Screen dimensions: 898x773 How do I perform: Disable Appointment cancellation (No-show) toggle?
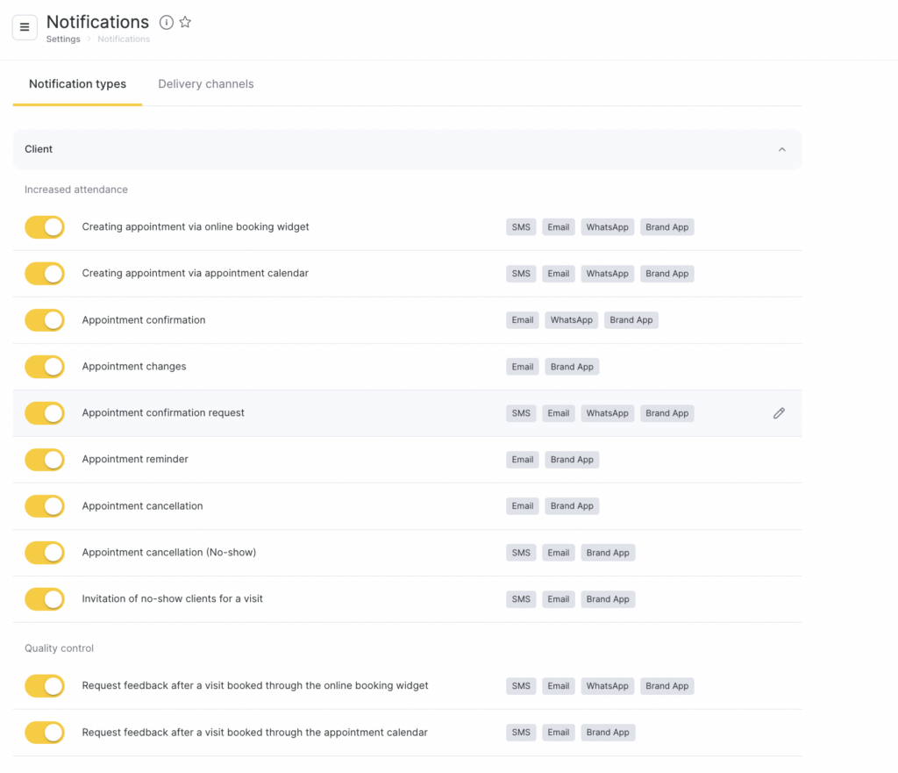[45, 553]
